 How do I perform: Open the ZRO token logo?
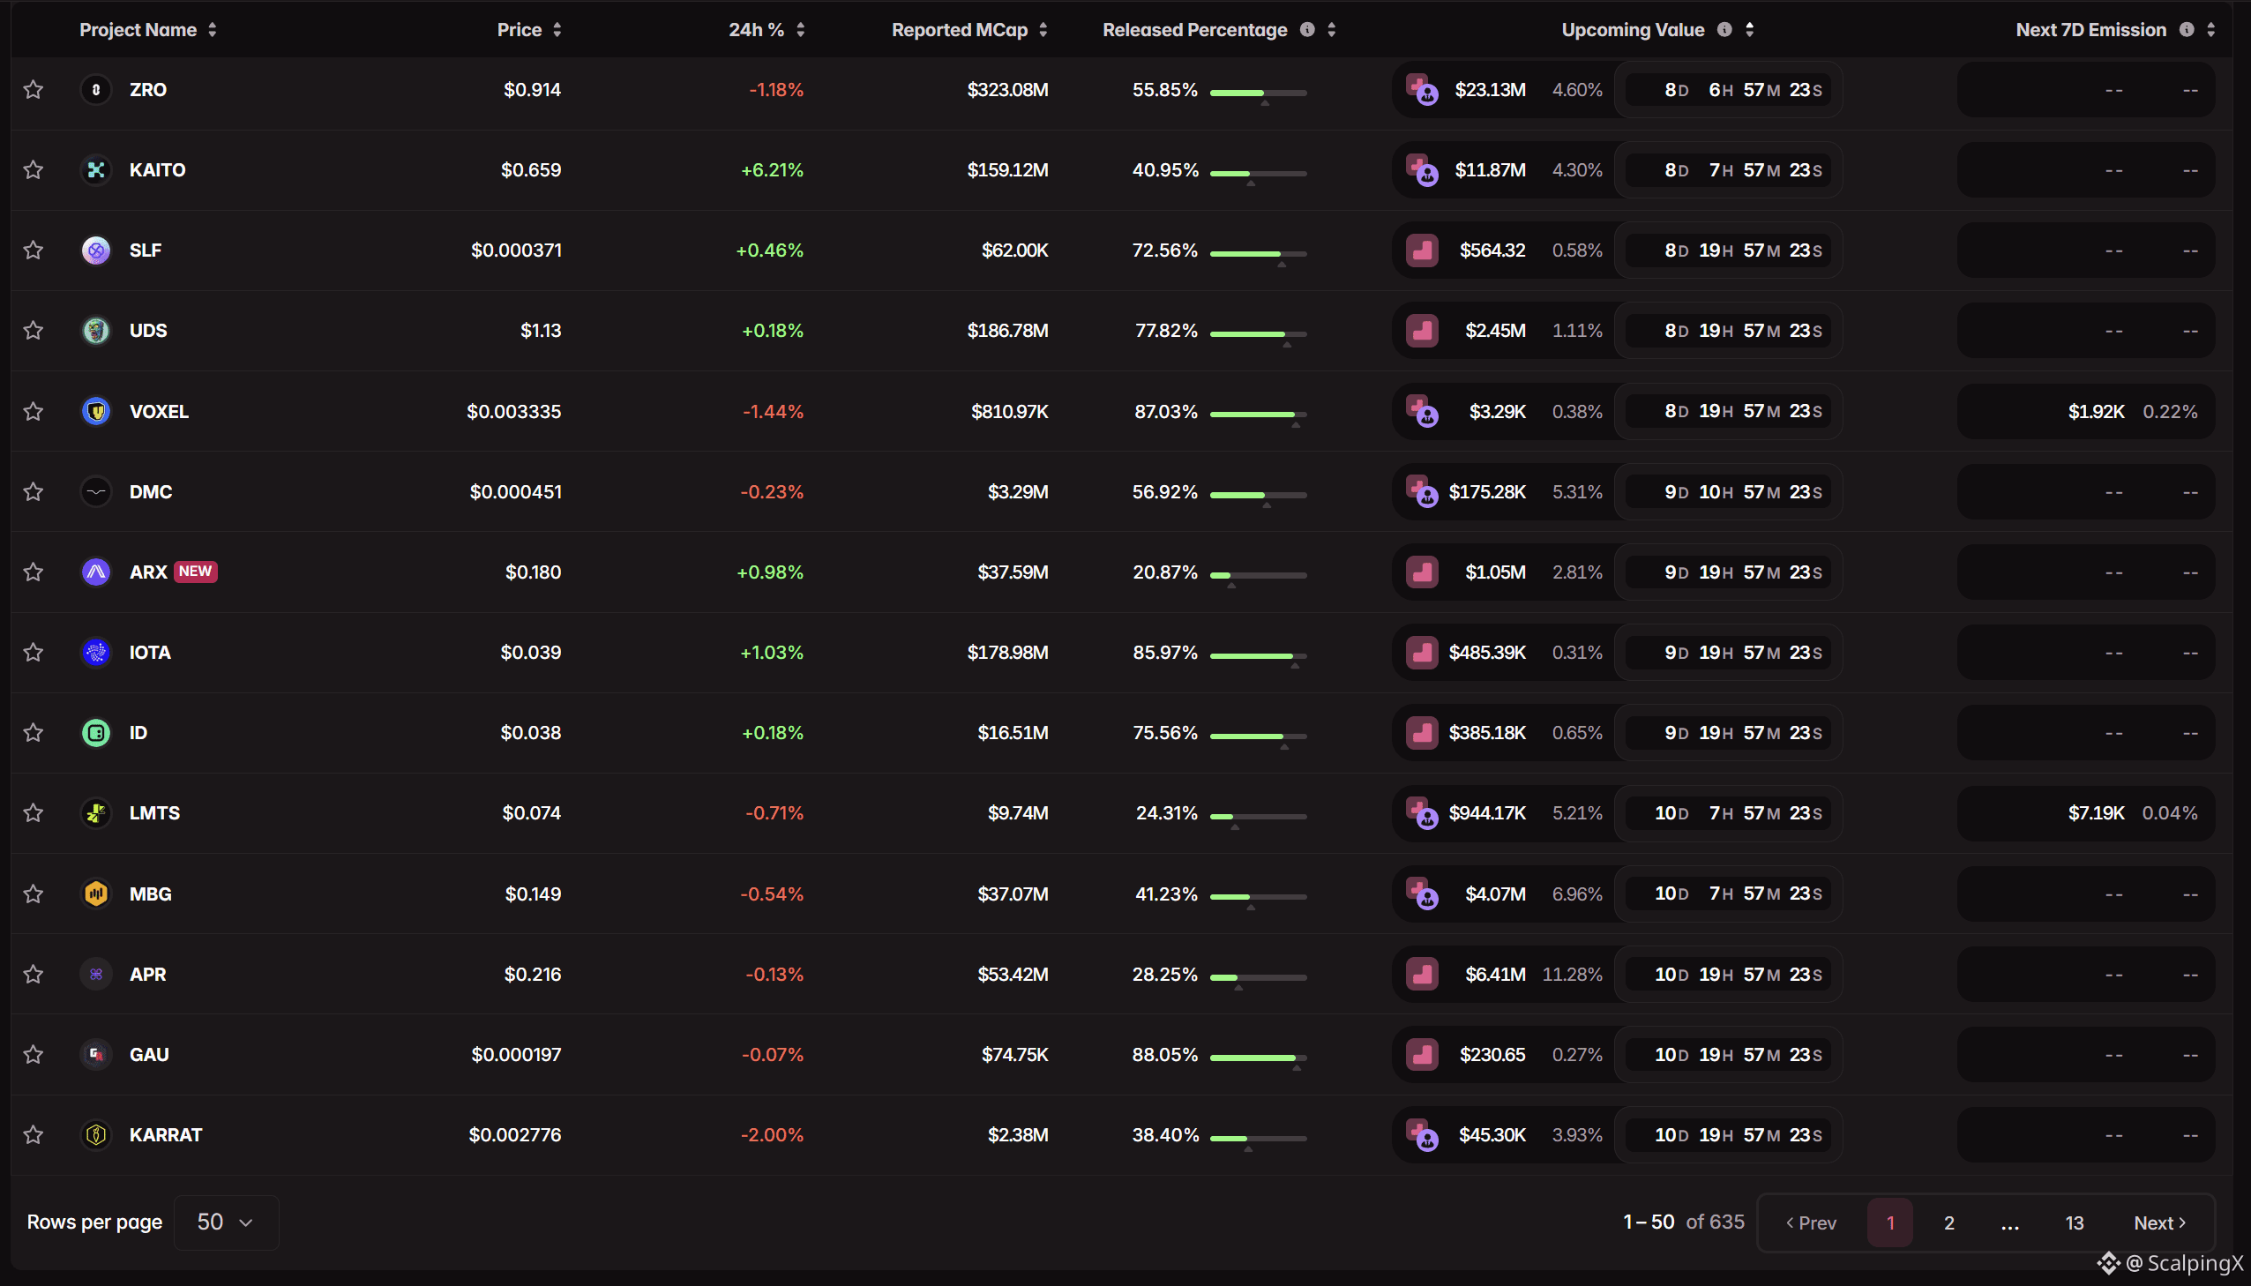point(95,89)
